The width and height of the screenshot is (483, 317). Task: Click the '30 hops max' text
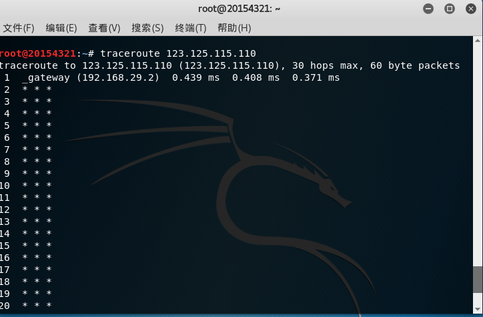pos(325,65)
